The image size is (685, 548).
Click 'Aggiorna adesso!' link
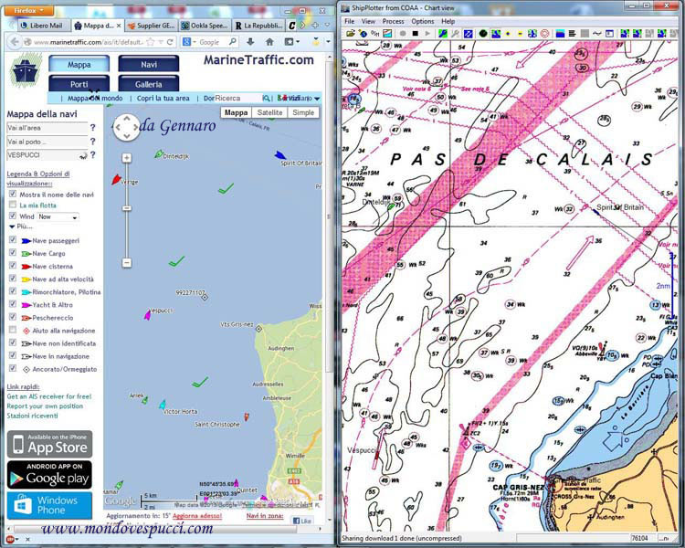(197, 516)
